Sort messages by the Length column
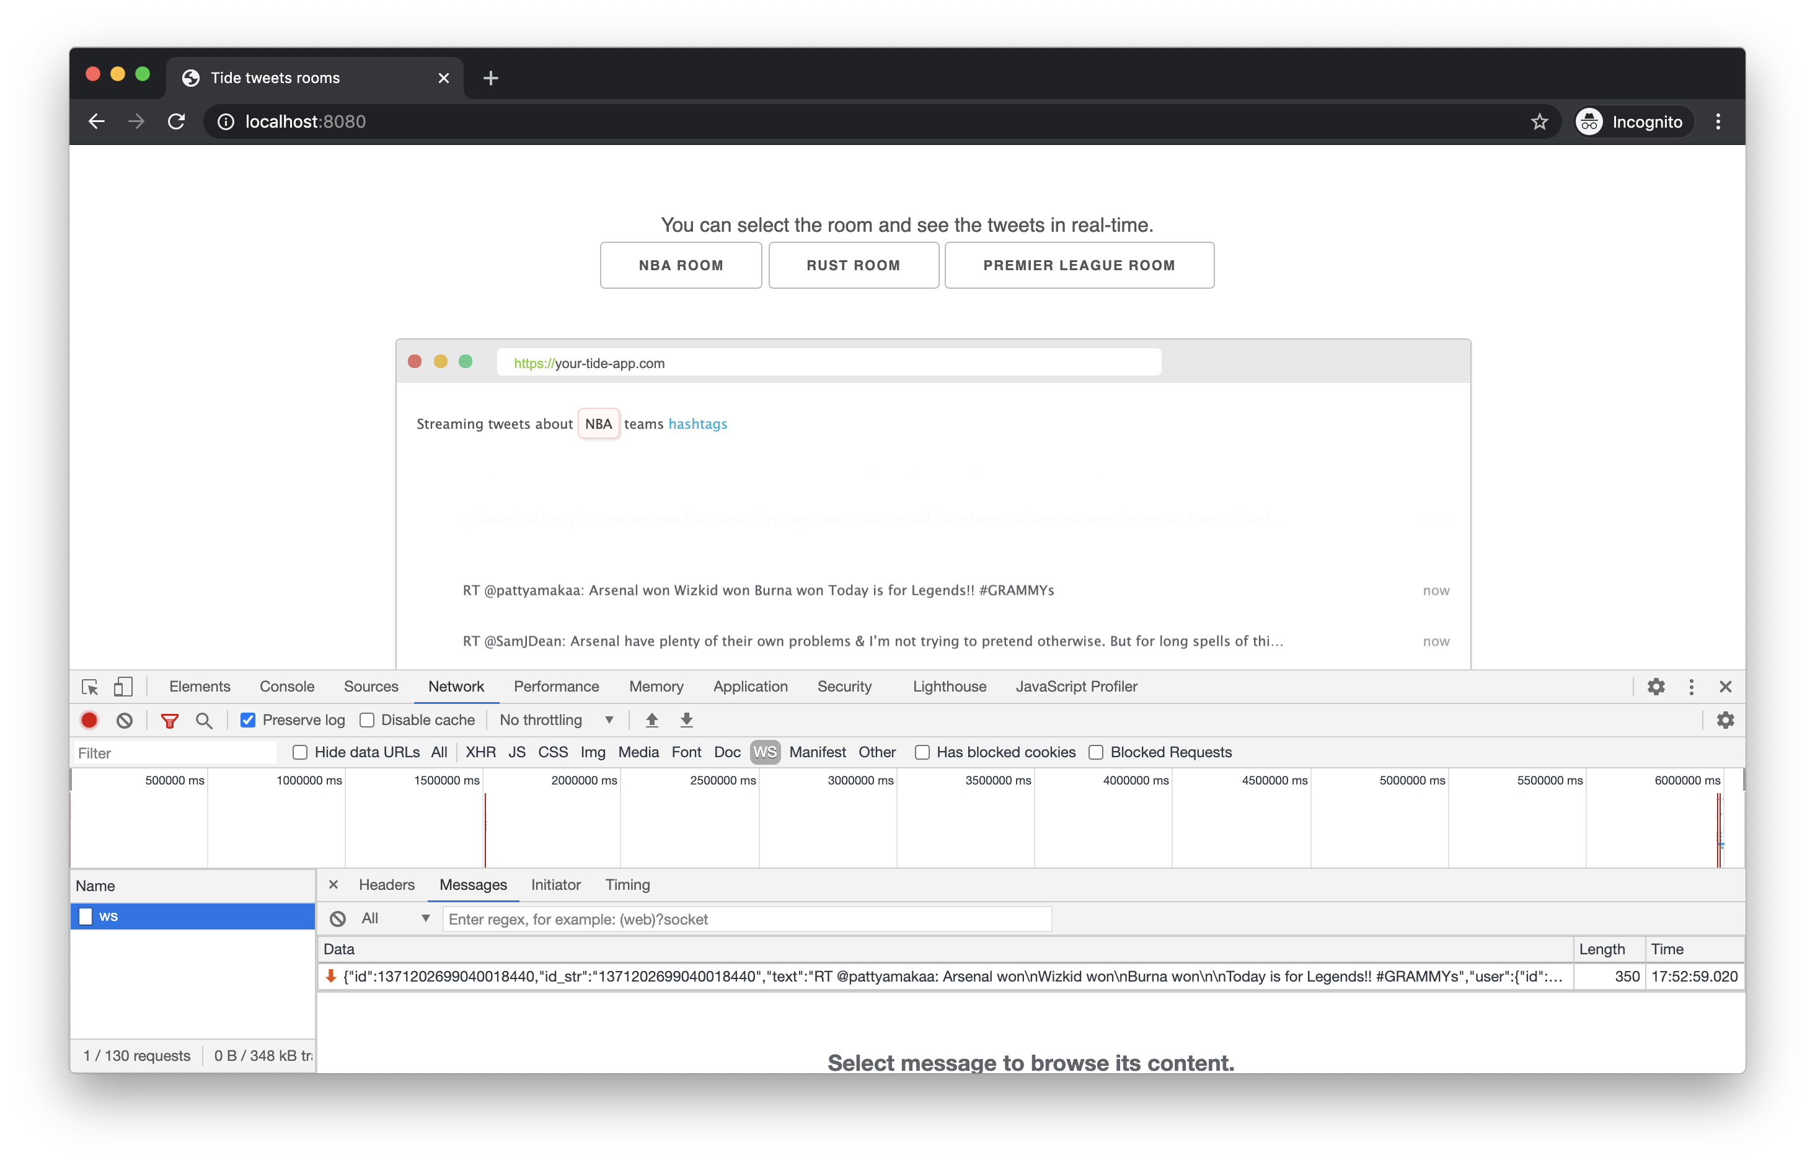Image resolution: width=1815 pixels, height=1165 pixels. click(x=1608, y=949)
